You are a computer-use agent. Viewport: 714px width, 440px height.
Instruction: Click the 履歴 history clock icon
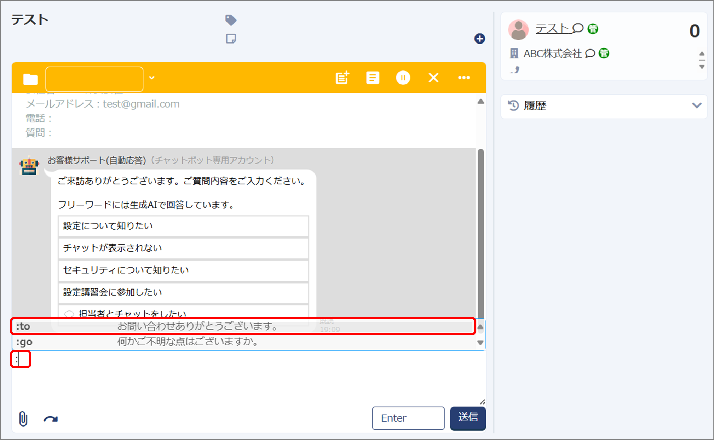[513, 105]
